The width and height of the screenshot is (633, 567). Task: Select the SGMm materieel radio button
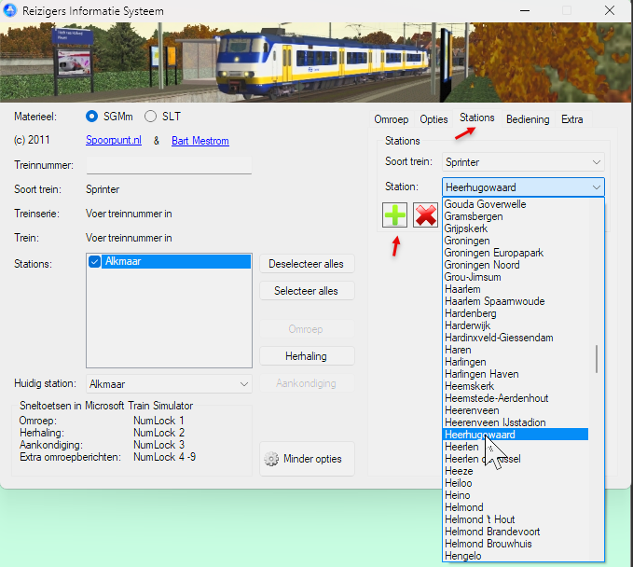[x=92, y=117]
